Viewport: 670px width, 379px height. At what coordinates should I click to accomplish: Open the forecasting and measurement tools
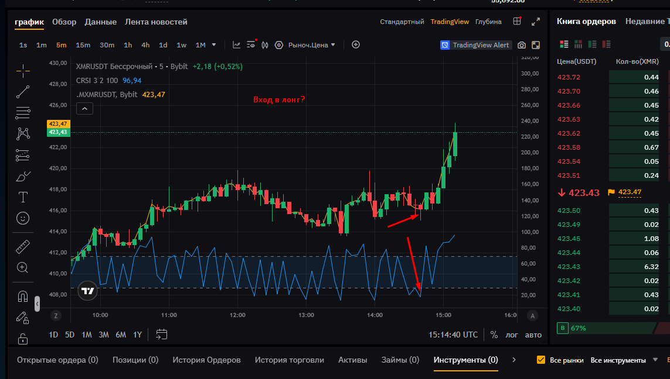click(23, 155)
